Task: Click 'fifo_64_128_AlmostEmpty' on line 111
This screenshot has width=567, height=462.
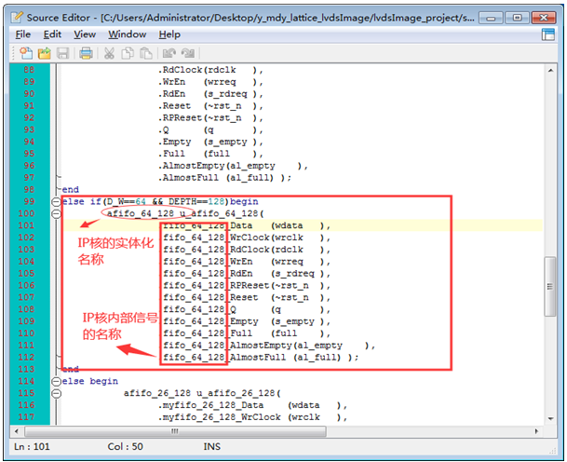Action: (227, 346)
